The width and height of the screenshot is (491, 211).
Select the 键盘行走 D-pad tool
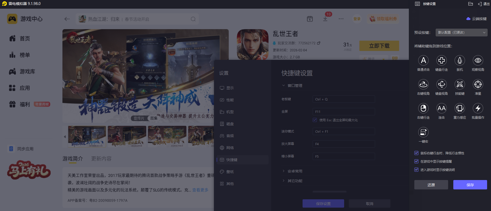coord(441,60)
